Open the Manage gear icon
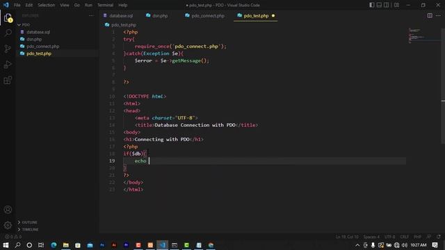Image resolution: width=445 pixels, height=250 pixels. click(x=8, y=225)
